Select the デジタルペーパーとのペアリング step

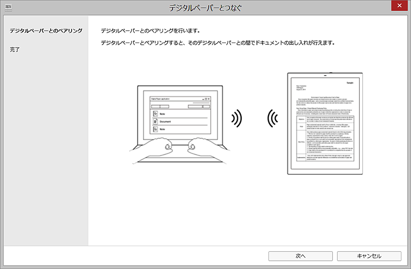tap(46, 31)
